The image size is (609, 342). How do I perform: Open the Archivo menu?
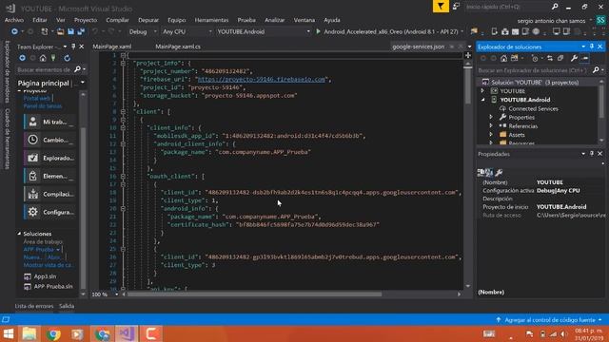click(14, 20)
